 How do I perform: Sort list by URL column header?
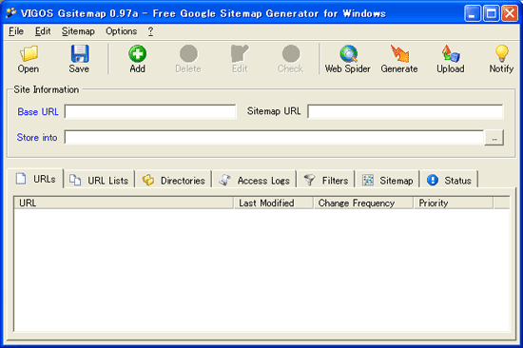[124, 203]
